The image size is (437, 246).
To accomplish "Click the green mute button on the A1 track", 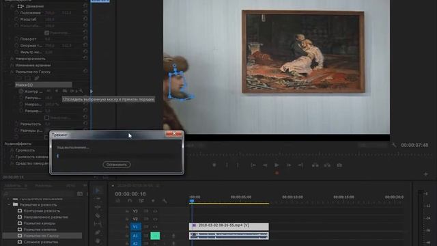I will 155,236.
